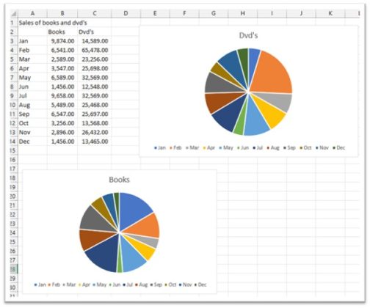Select column H header
Screen dimensions: 370x308
[243, 13]
